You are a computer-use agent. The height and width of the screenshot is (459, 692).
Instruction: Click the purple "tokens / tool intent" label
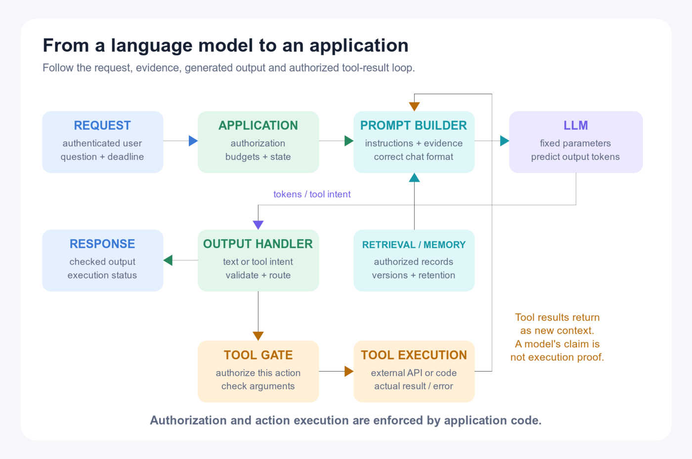pos(312,194)
